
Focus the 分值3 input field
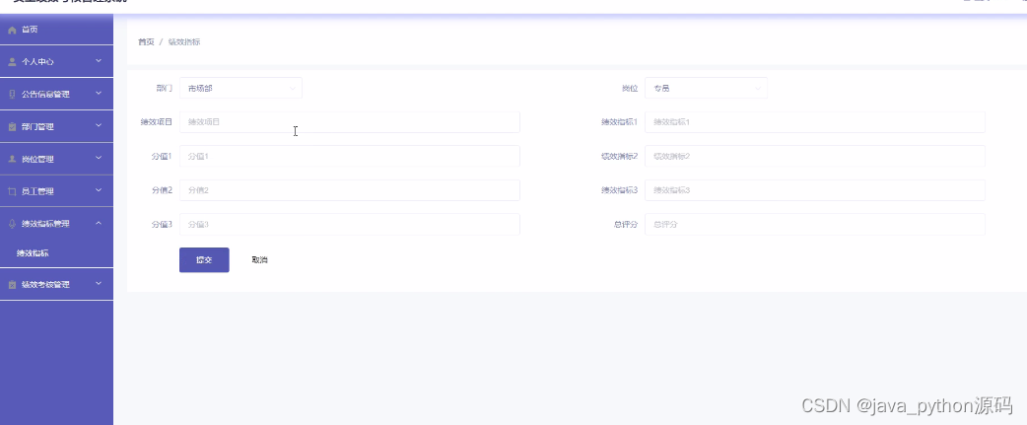(350, 225)
